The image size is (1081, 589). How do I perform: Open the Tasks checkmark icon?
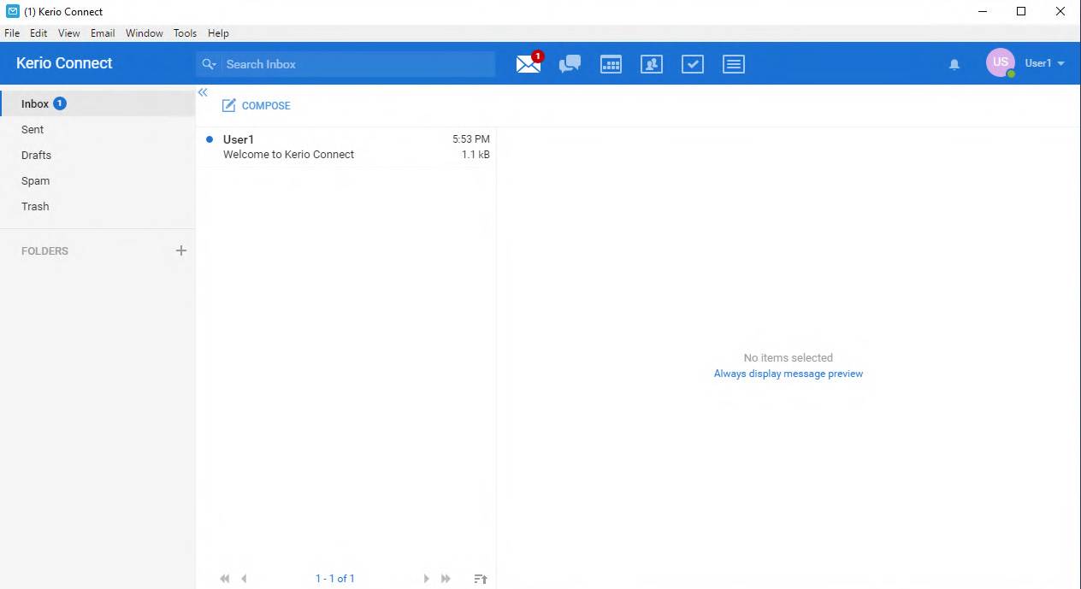tap(693, 64)
